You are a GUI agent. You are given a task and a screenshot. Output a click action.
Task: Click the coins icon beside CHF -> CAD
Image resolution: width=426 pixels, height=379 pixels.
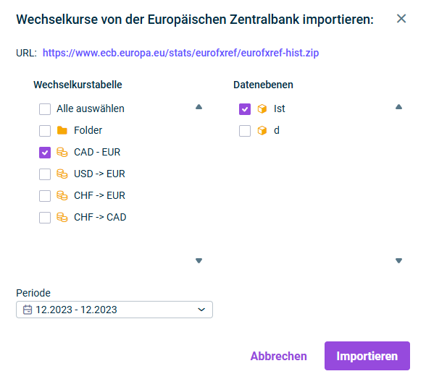62,217
